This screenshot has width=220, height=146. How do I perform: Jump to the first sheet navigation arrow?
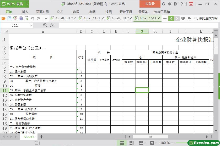click(x=3, y=137)
